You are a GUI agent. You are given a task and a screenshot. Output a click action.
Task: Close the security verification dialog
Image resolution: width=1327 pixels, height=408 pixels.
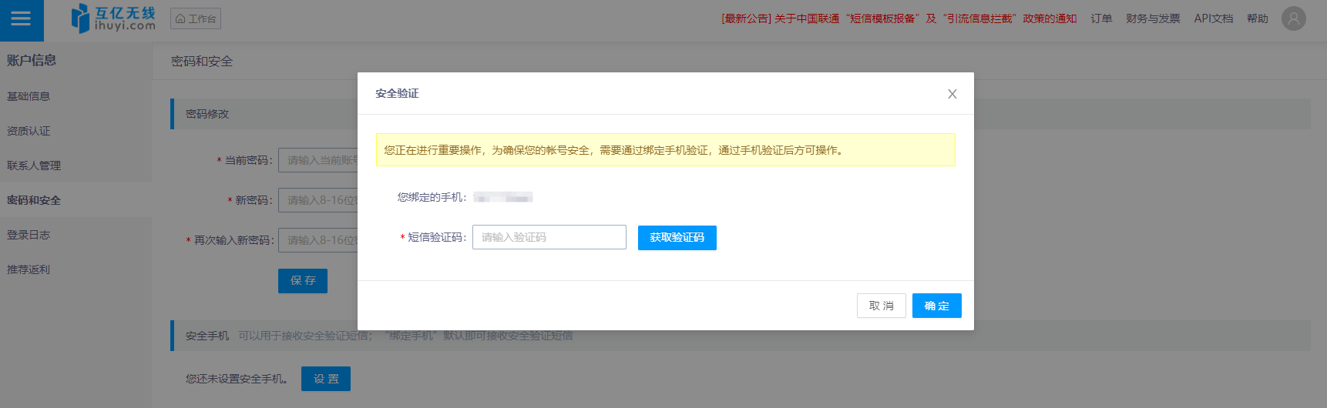[x=952, y=94]
